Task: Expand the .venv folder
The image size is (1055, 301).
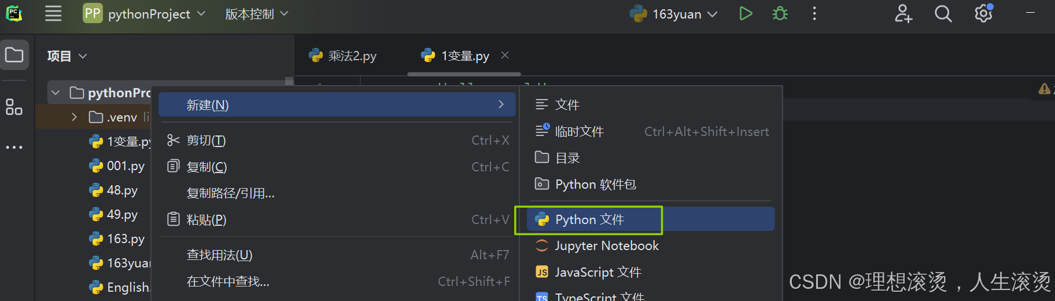Action: pyautogui.click(x=74, y=117)
